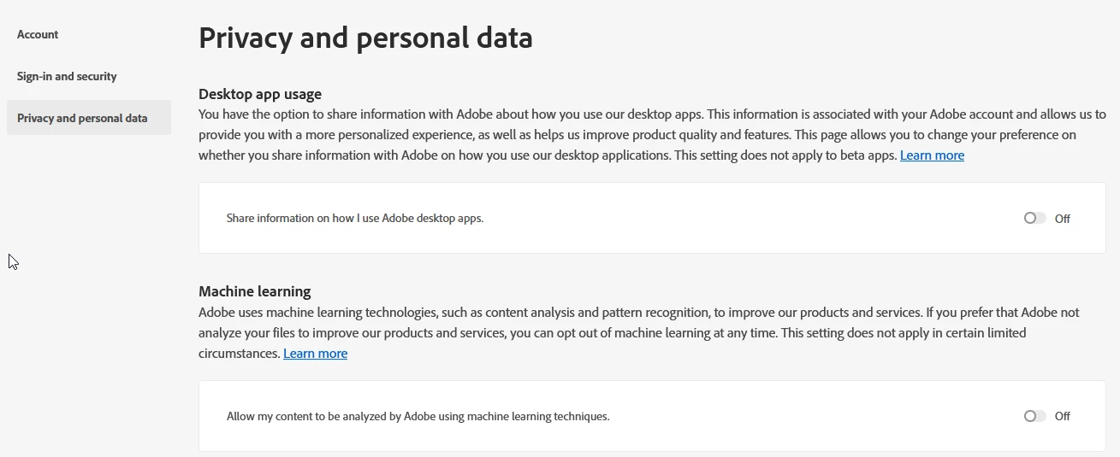Click the Desktop app usage section heading
This screenshot has width=1120, height=457.
click(260, 94)
